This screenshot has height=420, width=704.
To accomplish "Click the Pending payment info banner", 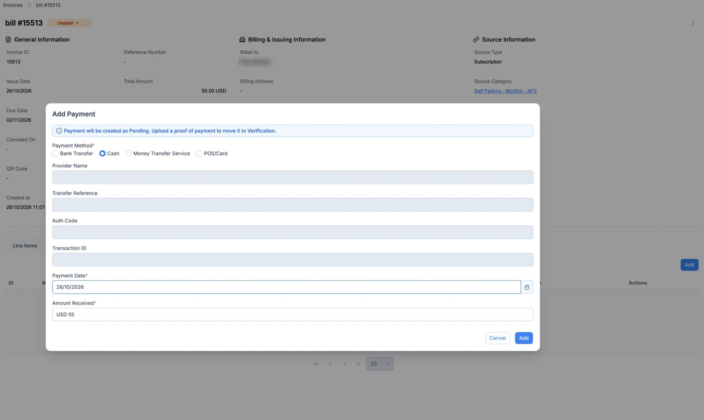I will pyautogui.click(x=293, y=131).
